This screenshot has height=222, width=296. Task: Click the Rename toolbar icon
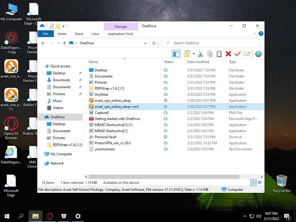[x=247, y=54]
